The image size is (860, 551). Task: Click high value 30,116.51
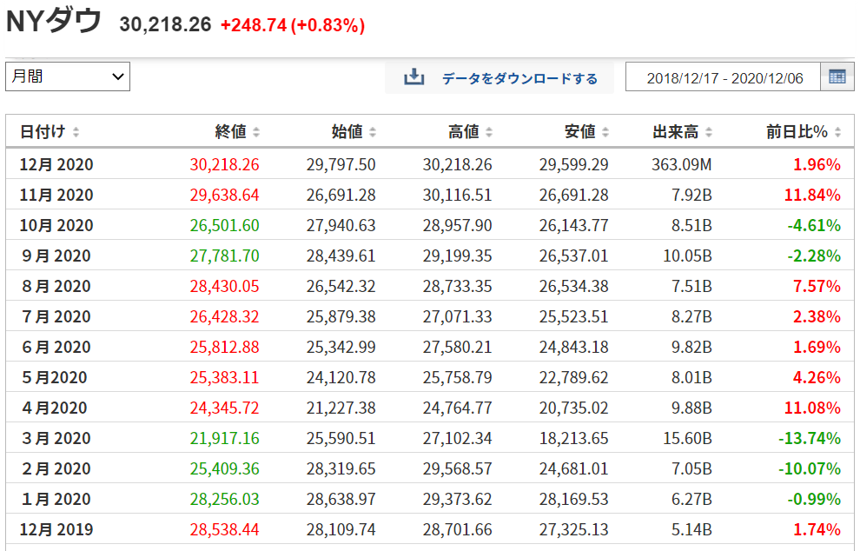click(x=457, y=195)
